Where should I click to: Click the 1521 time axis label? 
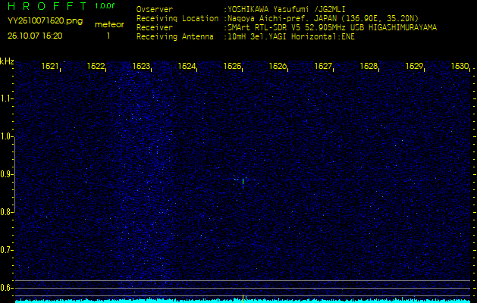point(50,67)
